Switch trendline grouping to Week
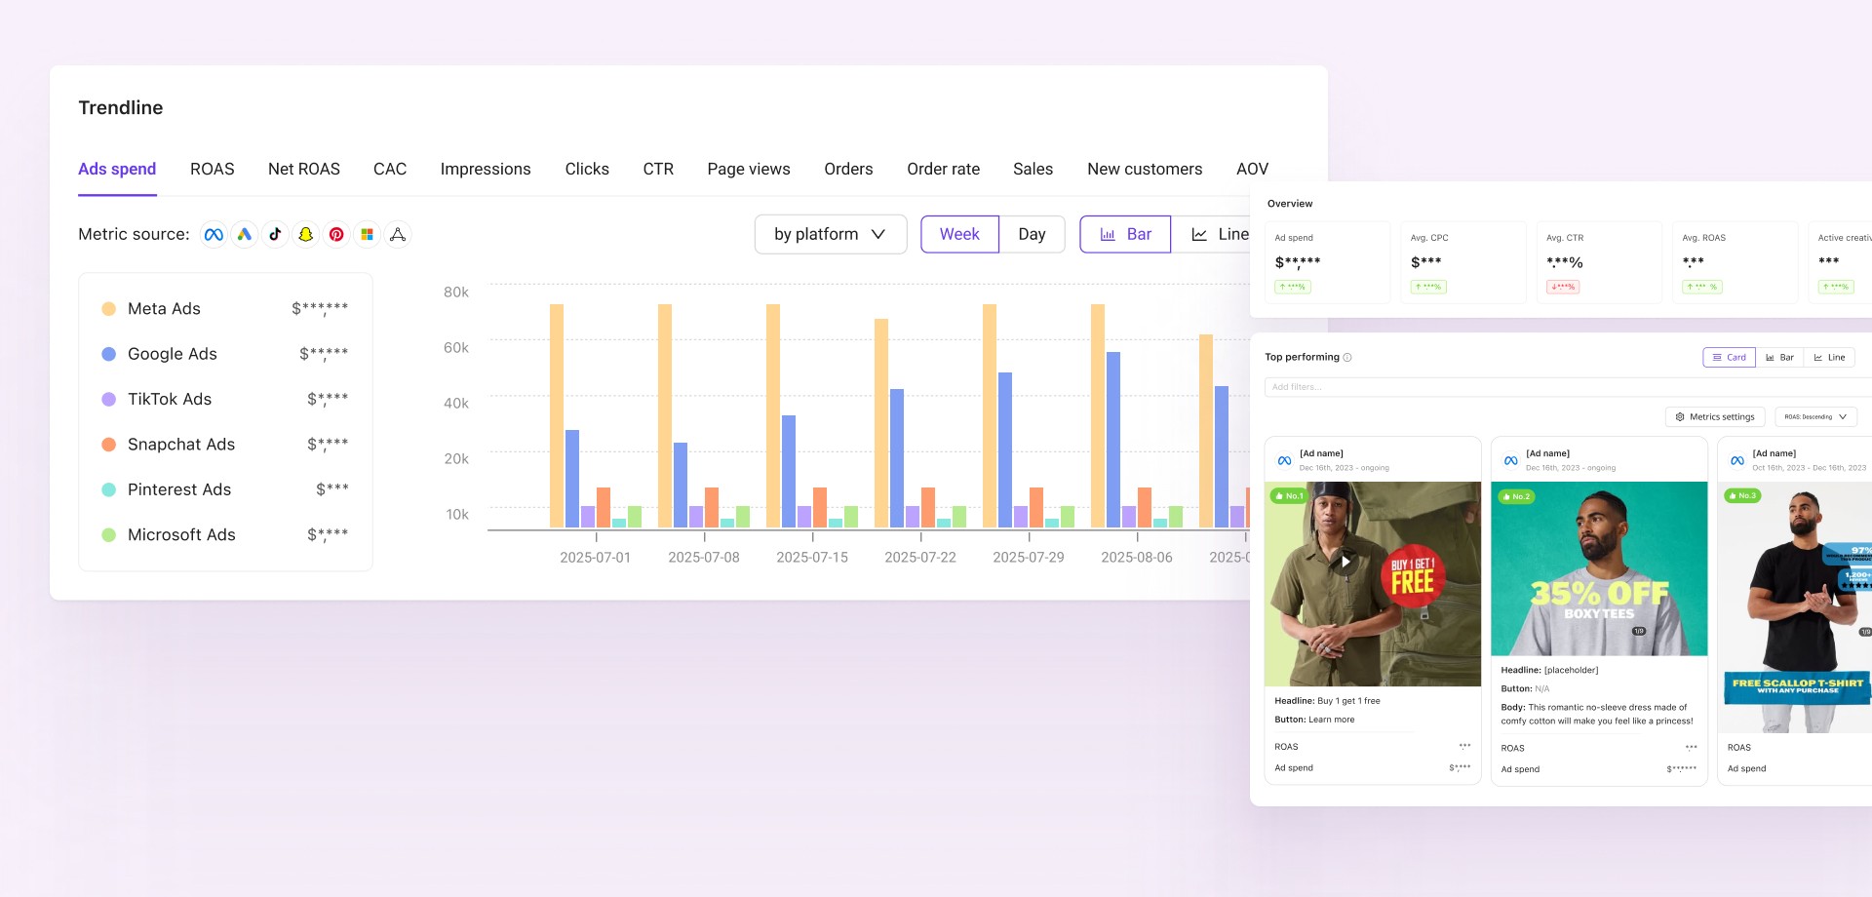 click(x=959, y=234)
